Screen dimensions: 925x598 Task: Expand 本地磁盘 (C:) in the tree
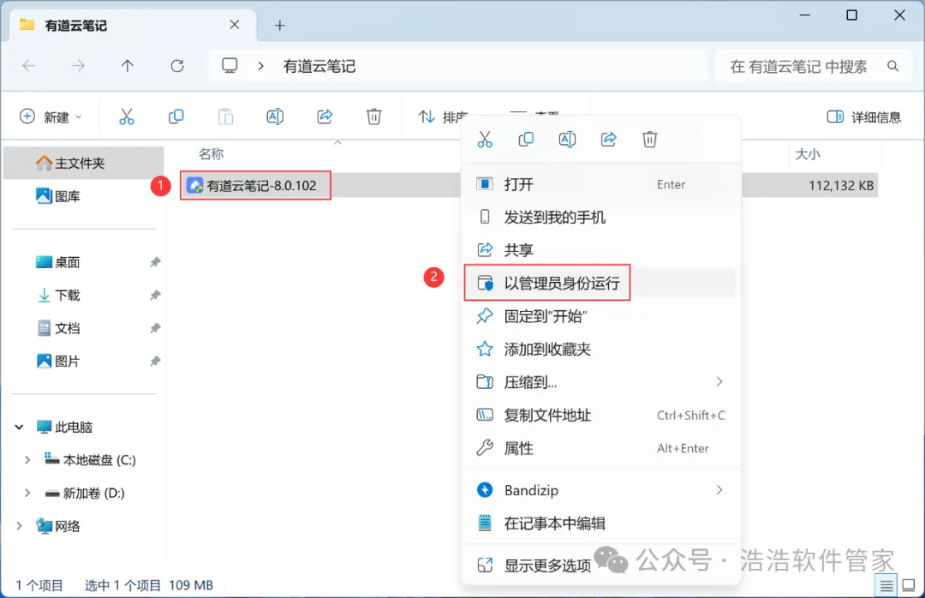coord(27,460)
